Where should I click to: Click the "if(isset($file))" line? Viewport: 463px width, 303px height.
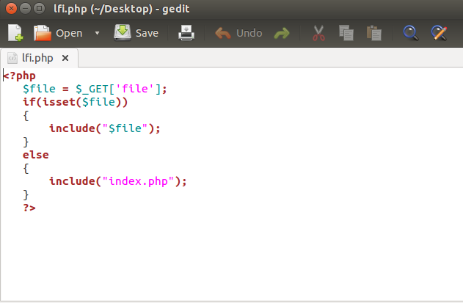click(76, 102)
